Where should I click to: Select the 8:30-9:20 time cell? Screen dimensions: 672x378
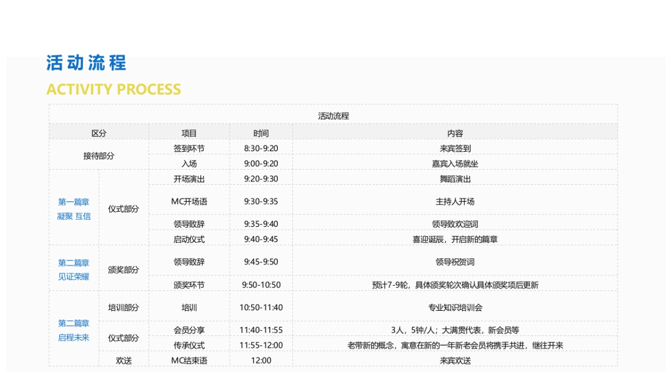[261, 147]
